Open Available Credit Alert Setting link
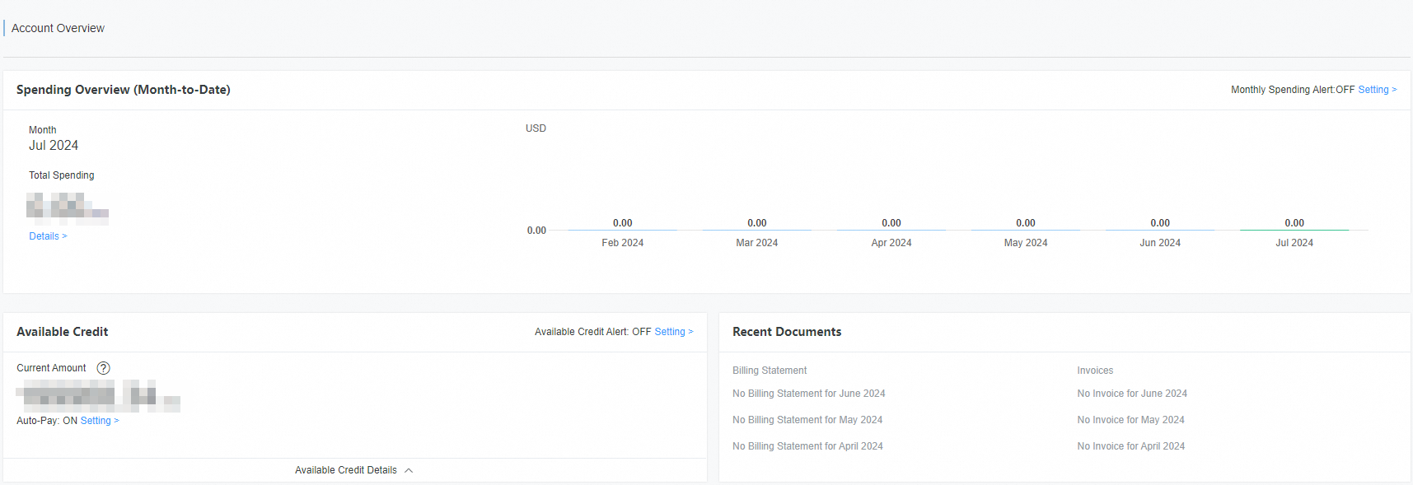This screenshot has width=1413, height=485. (673, 332)
